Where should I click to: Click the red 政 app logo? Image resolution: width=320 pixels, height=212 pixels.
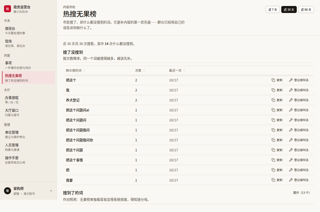(x=7, y=9)
